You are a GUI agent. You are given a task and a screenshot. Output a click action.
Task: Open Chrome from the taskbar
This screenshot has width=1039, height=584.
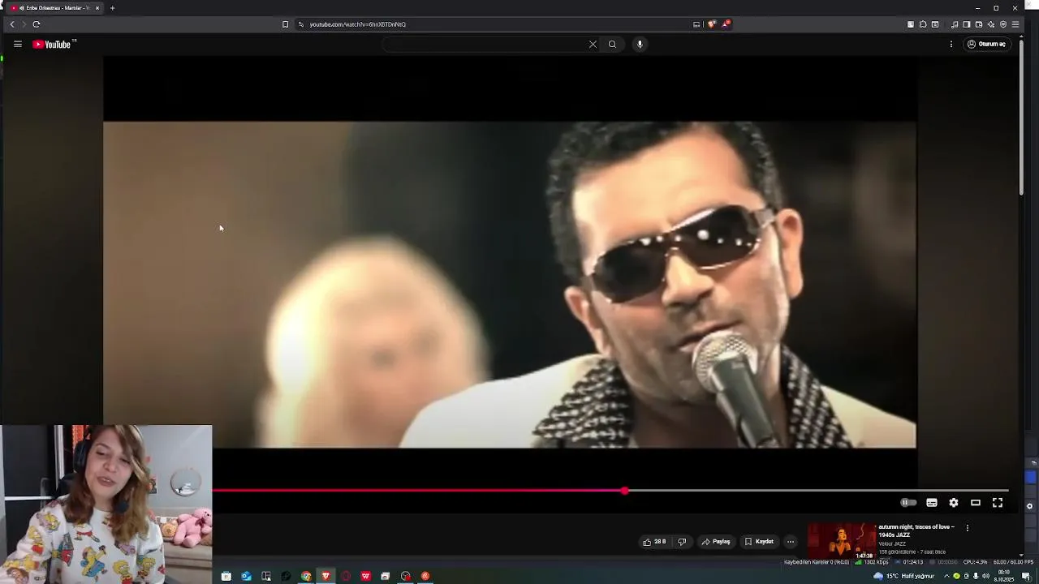click(x=306, y=576)
